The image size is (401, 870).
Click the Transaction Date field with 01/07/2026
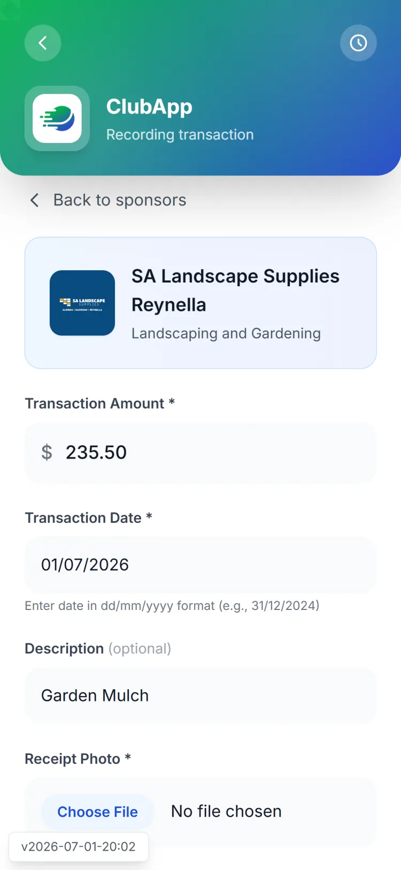coord(200,565)
